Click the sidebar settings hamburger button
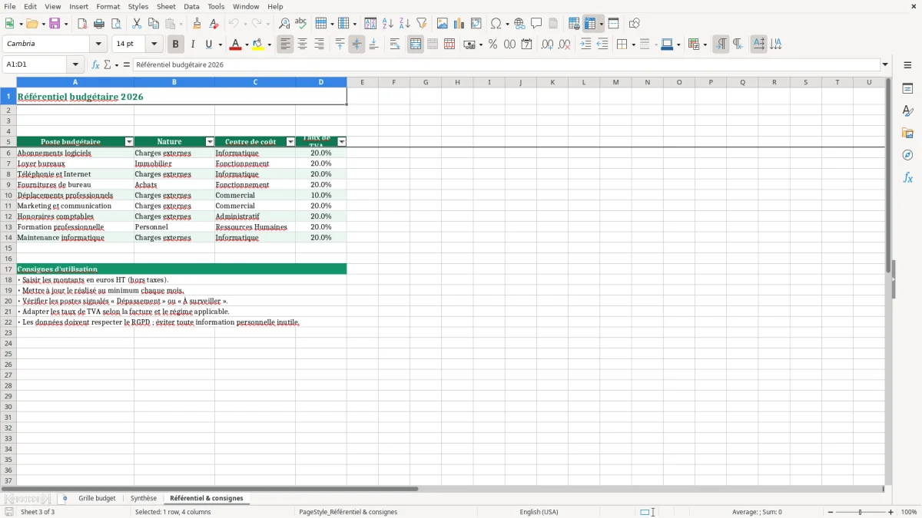 click(x=907, y=64)
